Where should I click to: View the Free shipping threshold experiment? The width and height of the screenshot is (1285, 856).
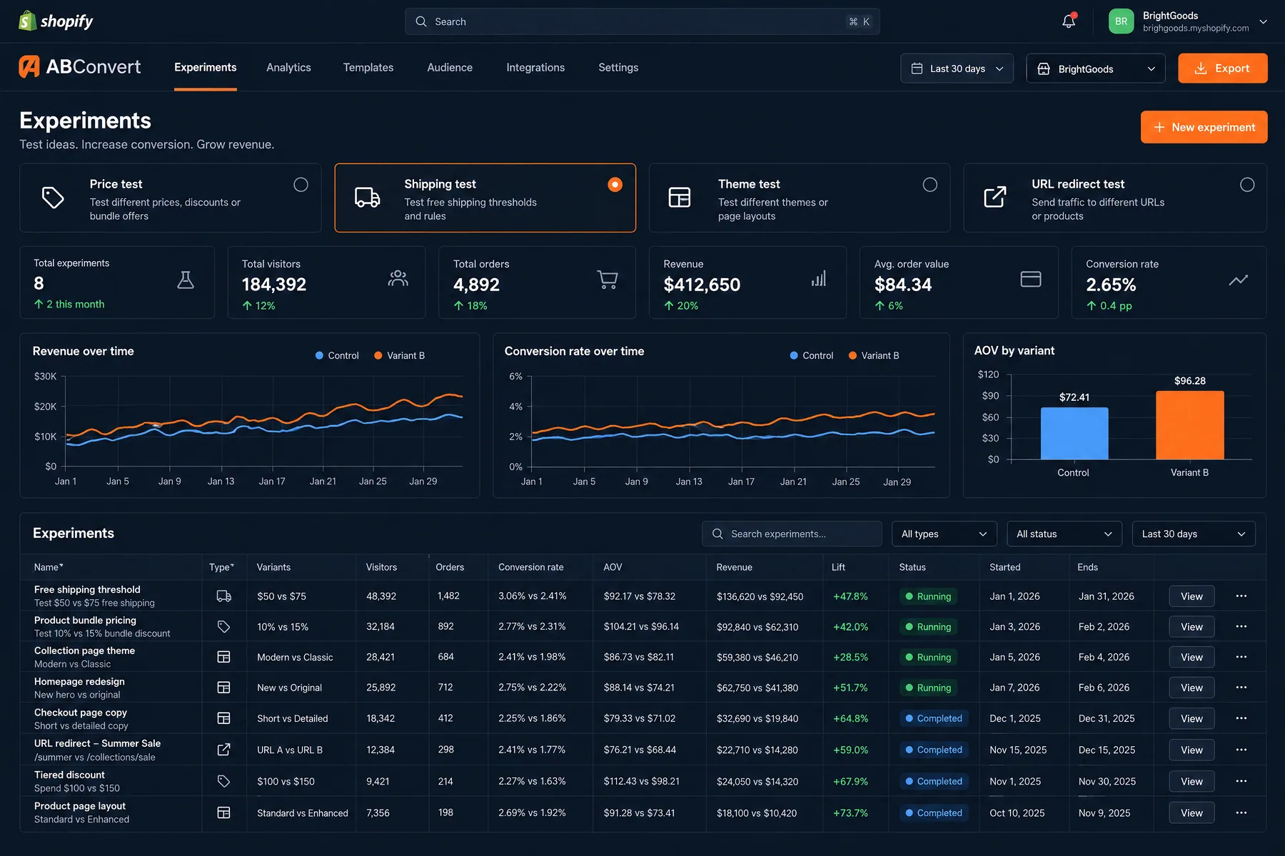pos(1191,596)
